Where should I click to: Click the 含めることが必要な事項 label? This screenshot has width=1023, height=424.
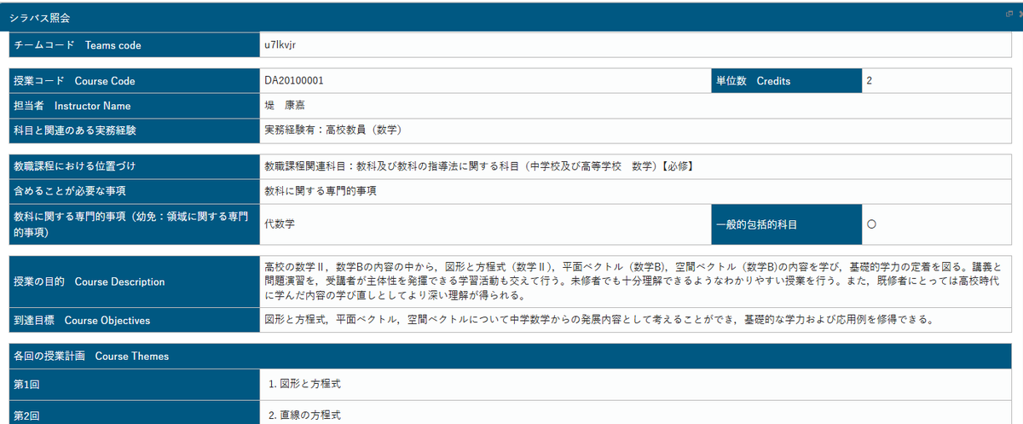[70, 191]
